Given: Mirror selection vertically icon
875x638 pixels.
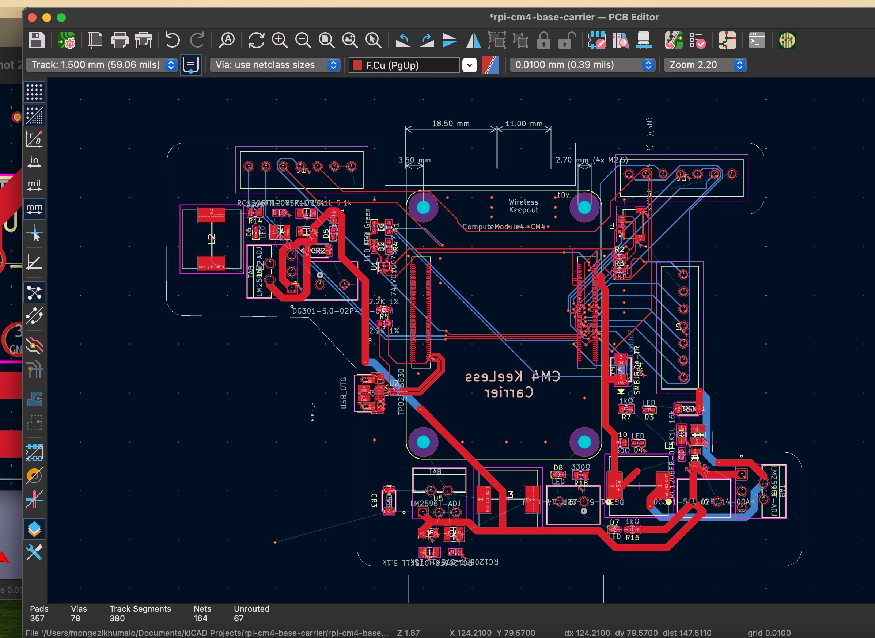Looking at the screenshot, I should click(450, 41).
